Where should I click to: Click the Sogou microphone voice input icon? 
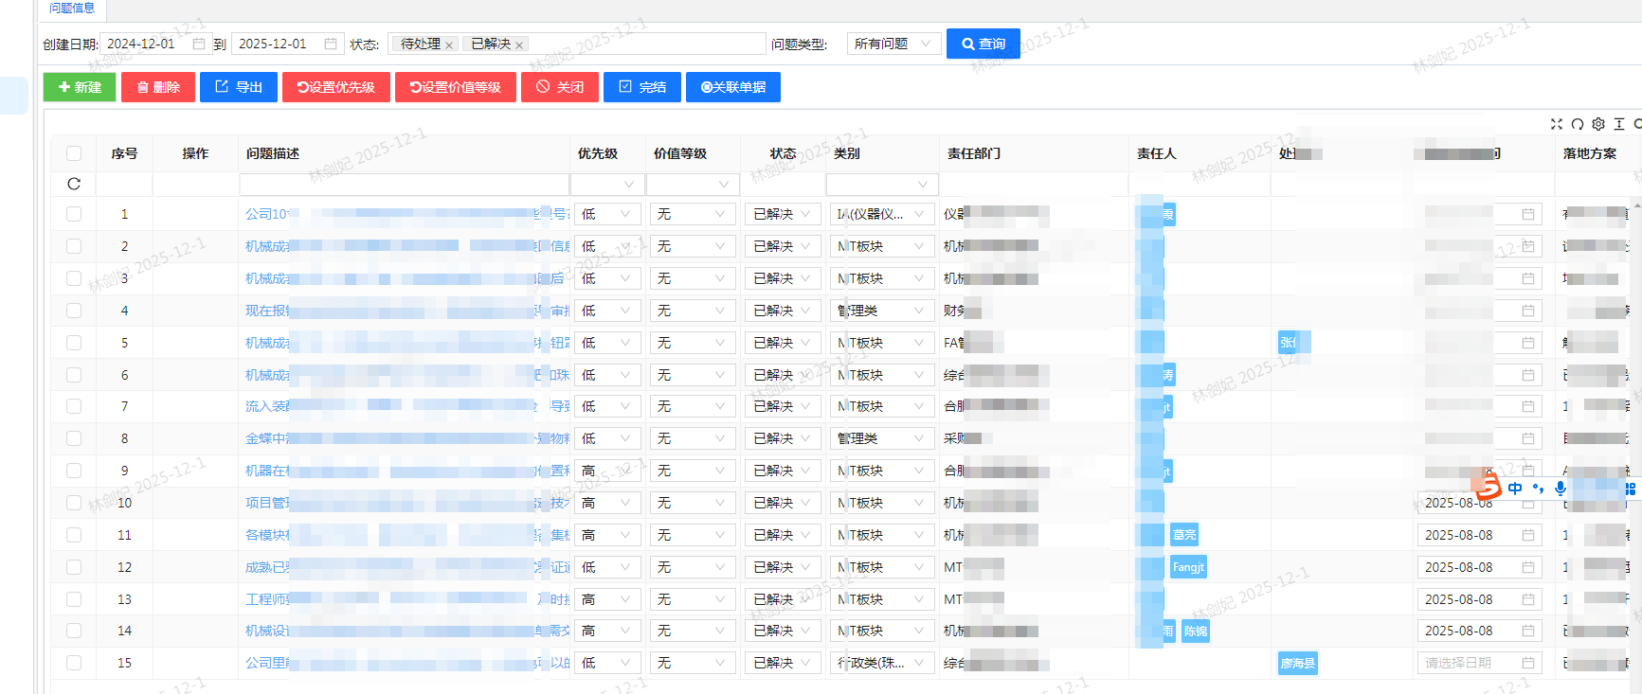tap(1560, 489)
